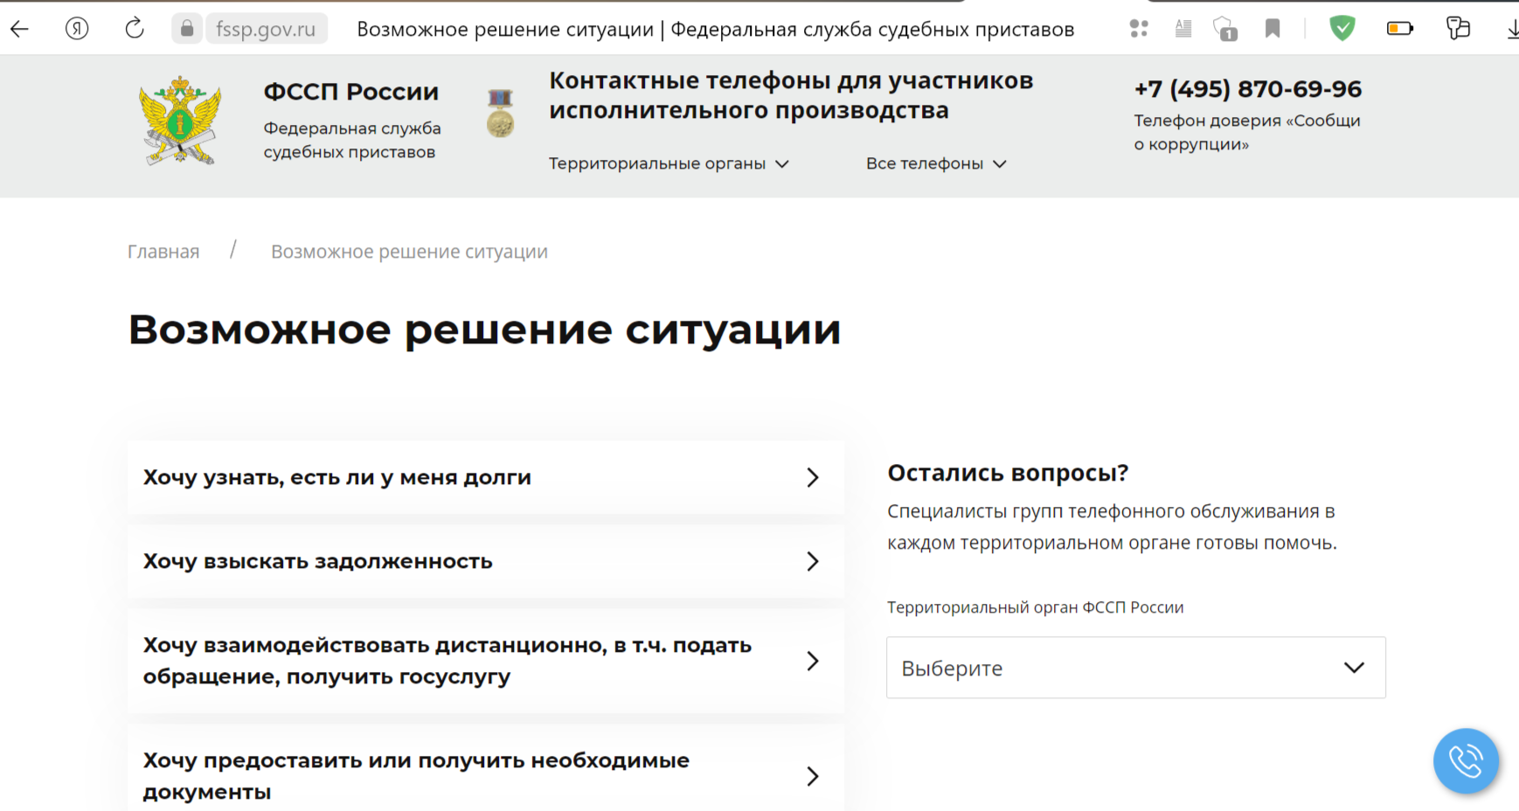This screenshot has height=811, width=1519.
Task: Click Возможное решение ситуации breadcrumb
Action: 409,252
